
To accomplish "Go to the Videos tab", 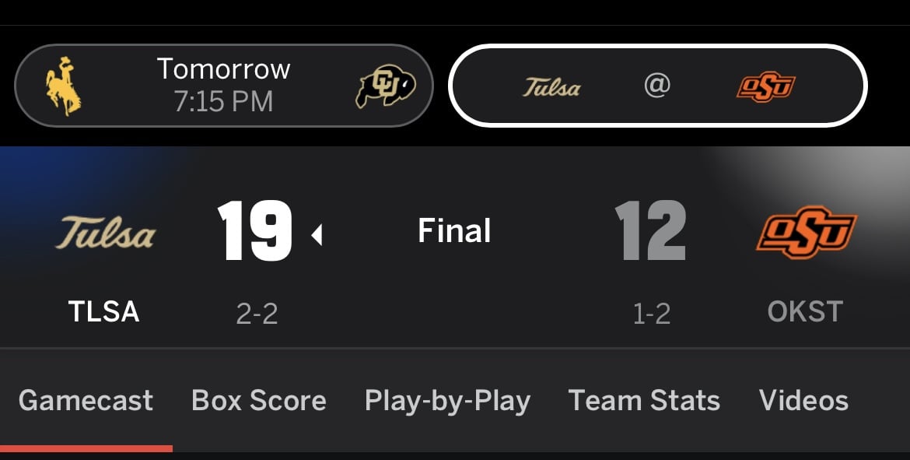I will [x=803, y=401].
